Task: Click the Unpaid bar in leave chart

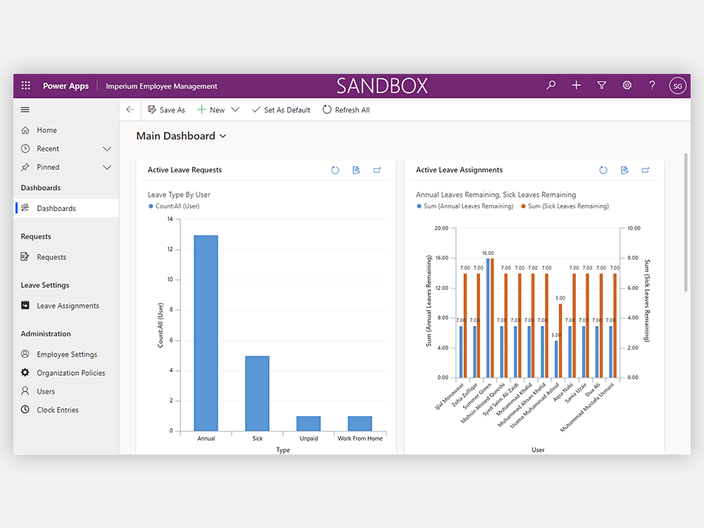Action: click(308, 424)
